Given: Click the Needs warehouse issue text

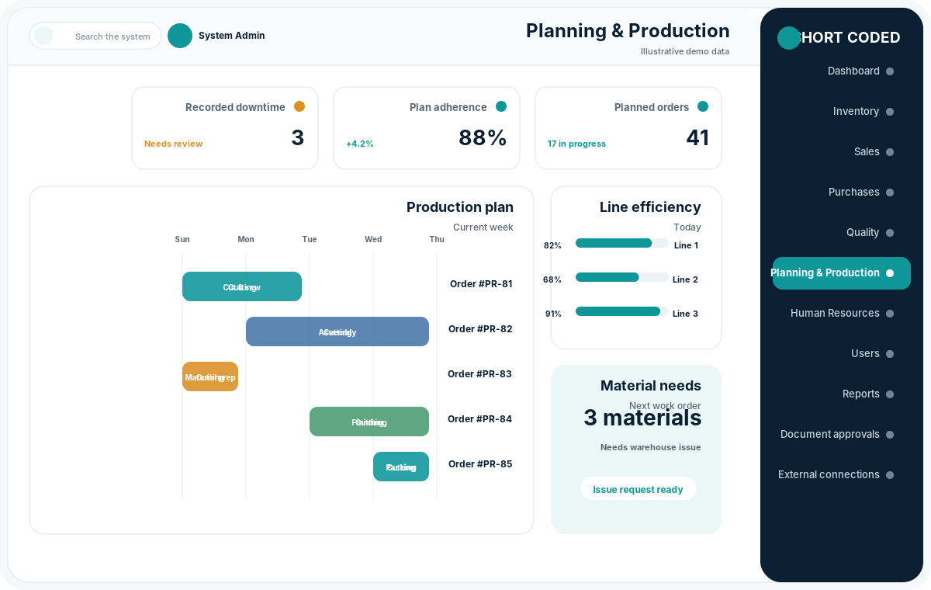Looking at the screenshot, I should 650,447.
